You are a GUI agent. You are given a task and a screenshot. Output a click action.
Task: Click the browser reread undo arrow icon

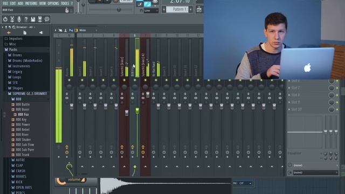(10, 27)
